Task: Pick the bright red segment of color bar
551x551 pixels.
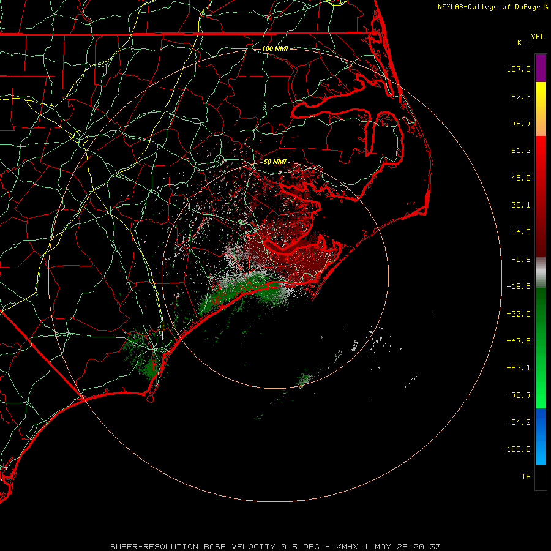Action: (541, 155)
